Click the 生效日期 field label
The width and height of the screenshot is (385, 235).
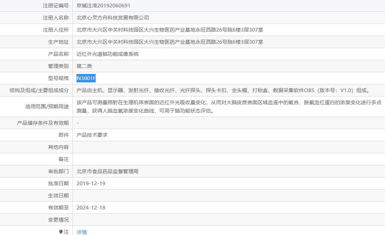pyautogui.click(x=58, y=196)
